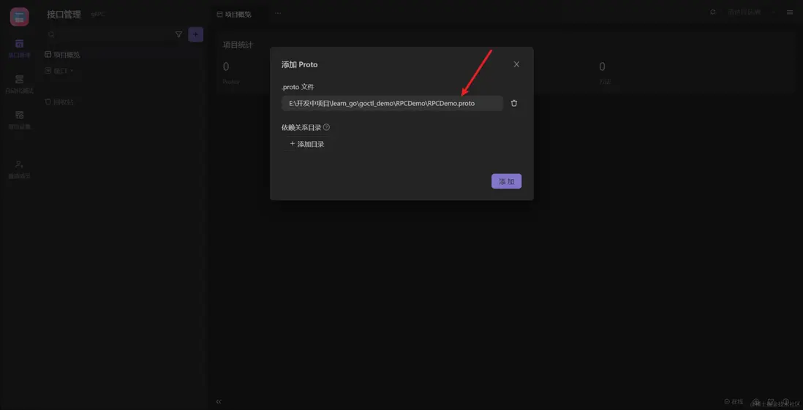
Task: Click the gRPC label beside 接口管理
Action: [x=97, y=15]
